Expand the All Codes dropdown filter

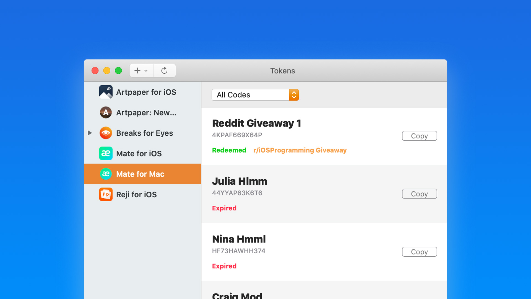click(x=294, y=95)
